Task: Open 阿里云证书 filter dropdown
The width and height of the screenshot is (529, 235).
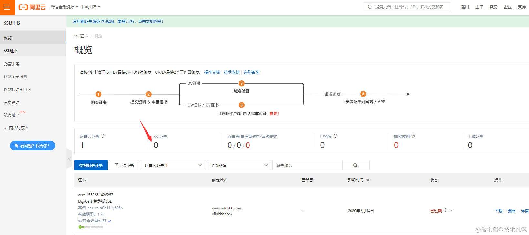Action: pos(173,165)
